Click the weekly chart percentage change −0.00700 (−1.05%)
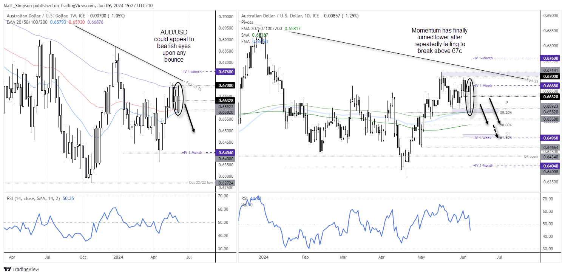Screen dimensions: 565x276 (106, 16)
